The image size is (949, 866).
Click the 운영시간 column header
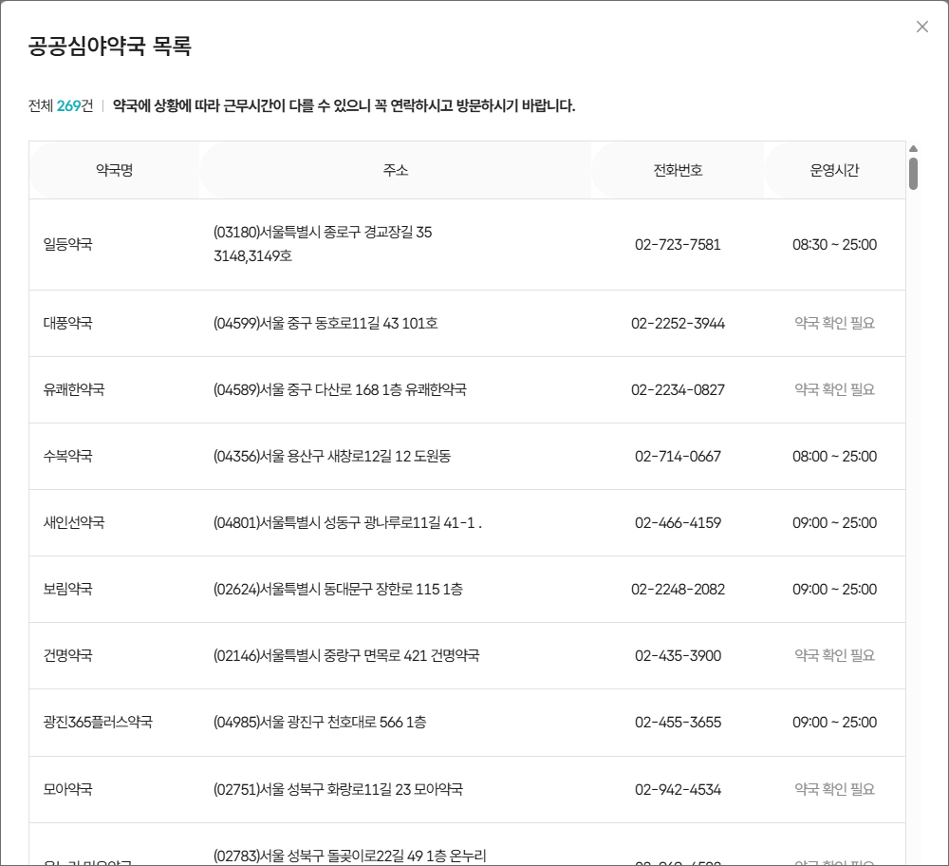834,171
